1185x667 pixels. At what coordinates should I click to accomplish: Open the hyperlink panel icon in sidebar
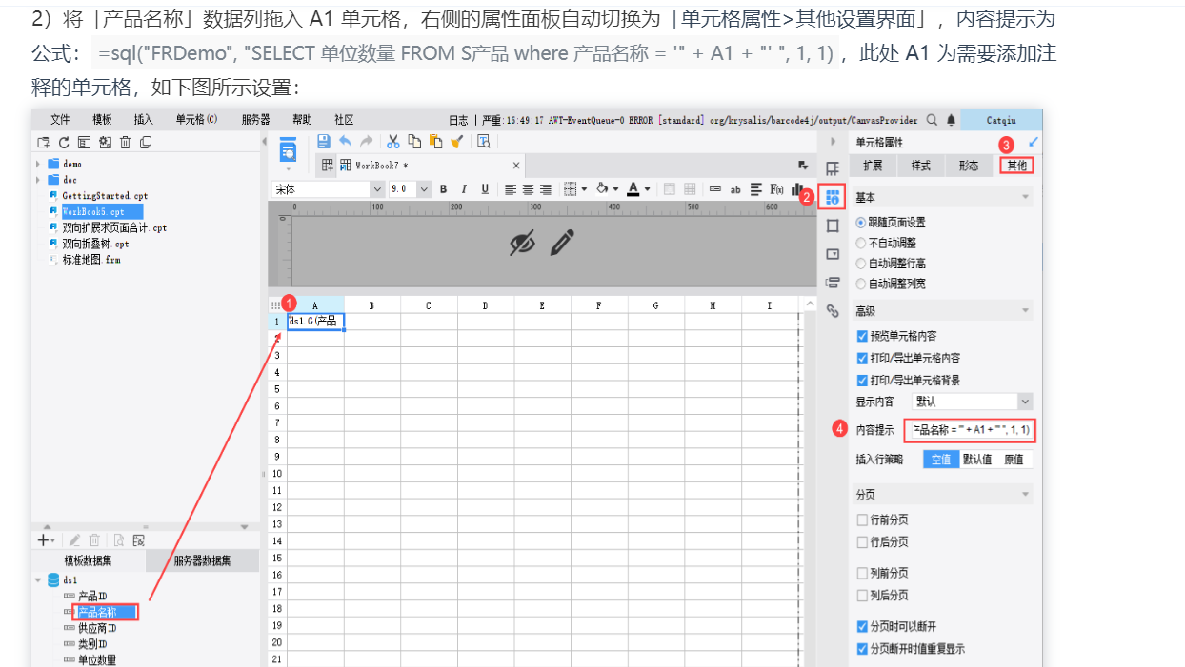pyautogui.click(x=833, y=310)
